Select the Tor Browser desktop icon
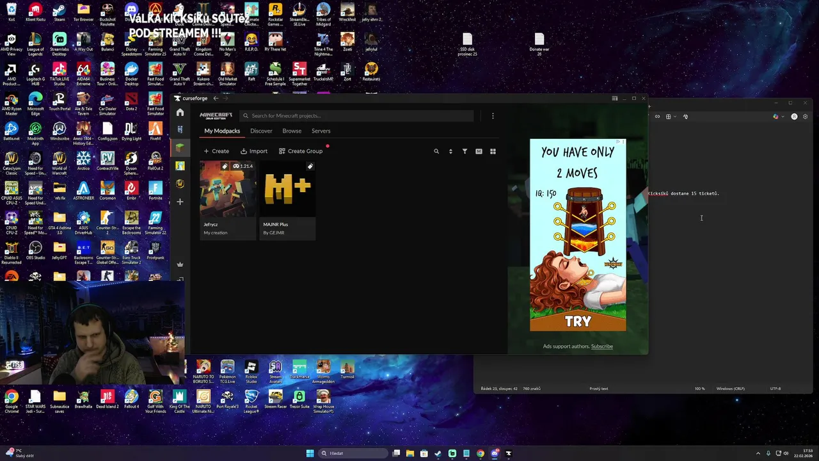Viewport: 819px width, 461px height. tap(83, 12)
